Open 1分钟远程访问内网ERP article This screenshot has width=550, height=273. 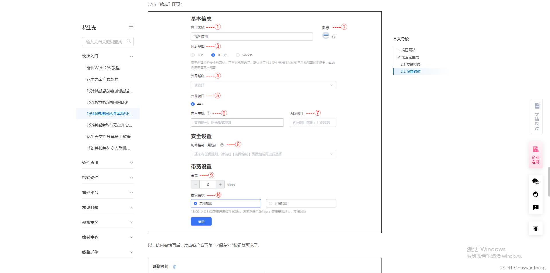107,102
